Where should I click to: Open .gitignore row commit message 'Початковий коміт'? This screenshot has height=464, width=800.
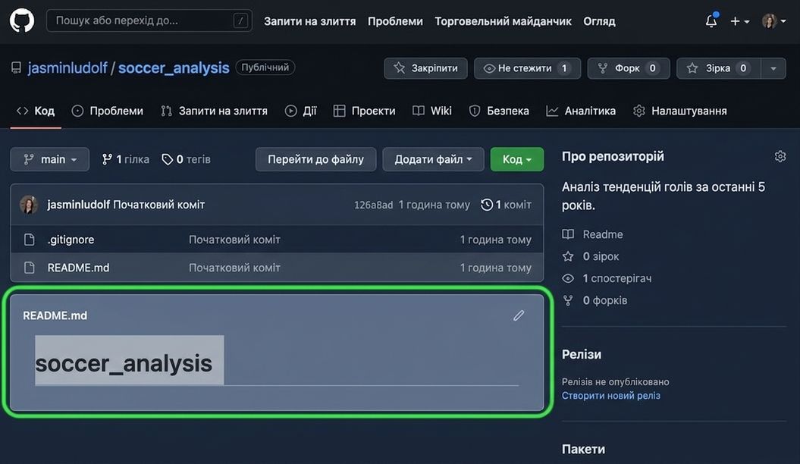(x=235, y=240)
